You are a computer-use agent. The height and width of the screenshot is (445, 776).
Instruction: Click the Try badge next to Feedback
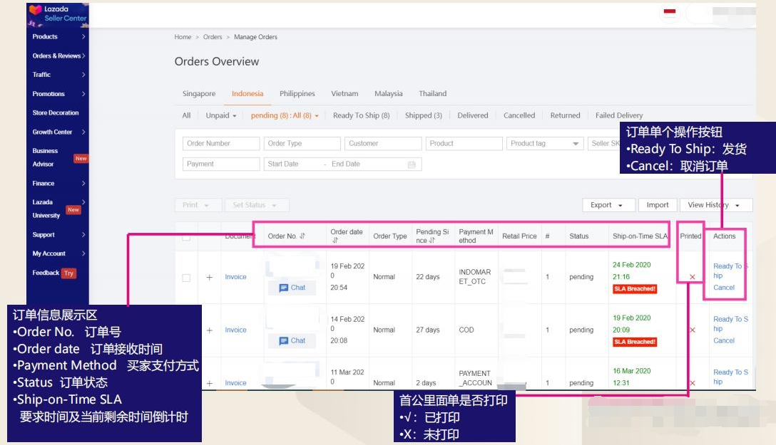pyautogui.click(x=68, y=273)
